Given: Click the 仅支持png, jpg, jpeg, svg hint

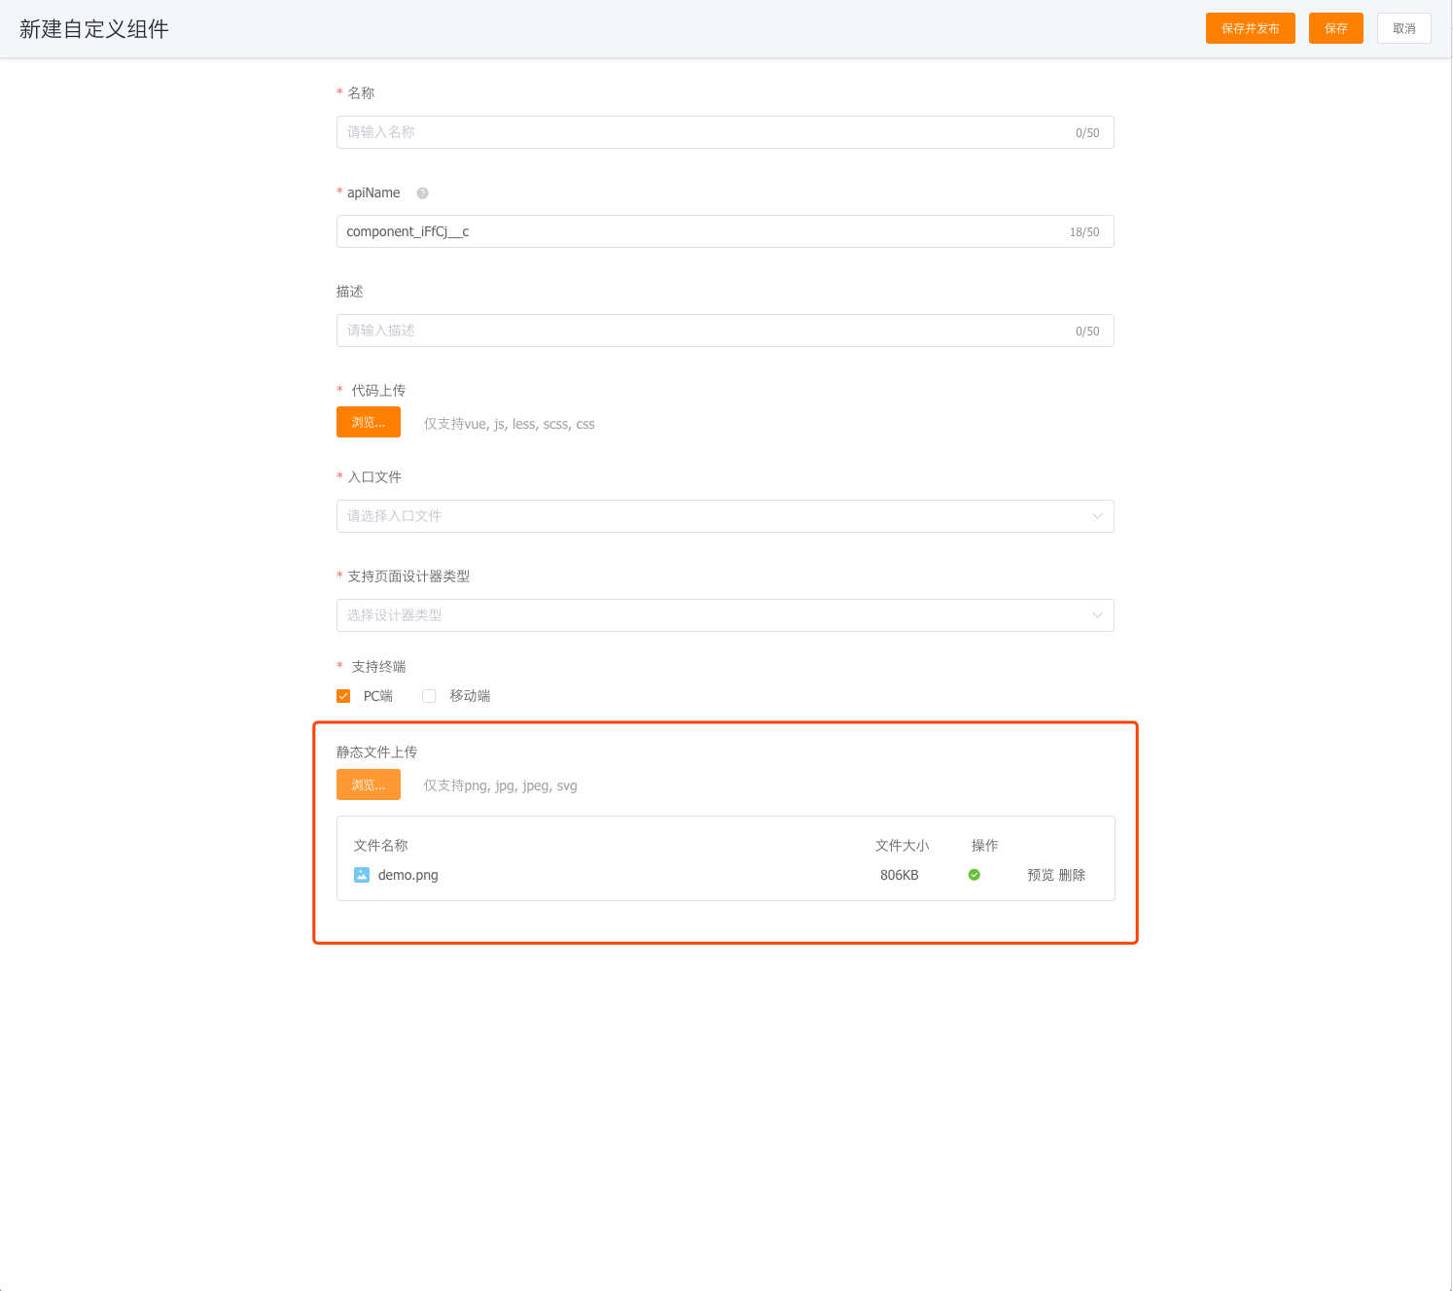Looking at the screenshot, I should pyautogui.click(x=501, y=785).
